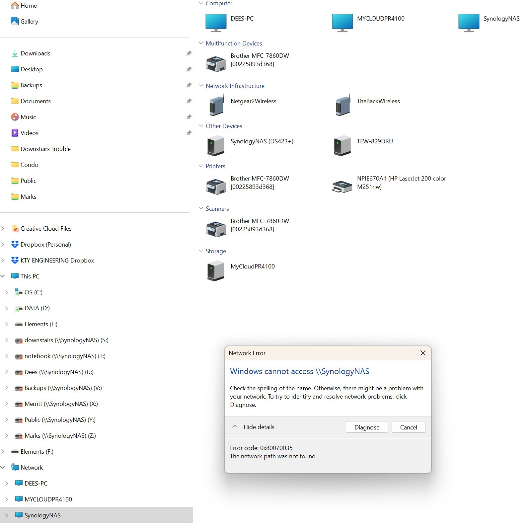Select the HP LaserJet NPIE670A1 printer icon
531x532 pixels.
coord(342,186)
